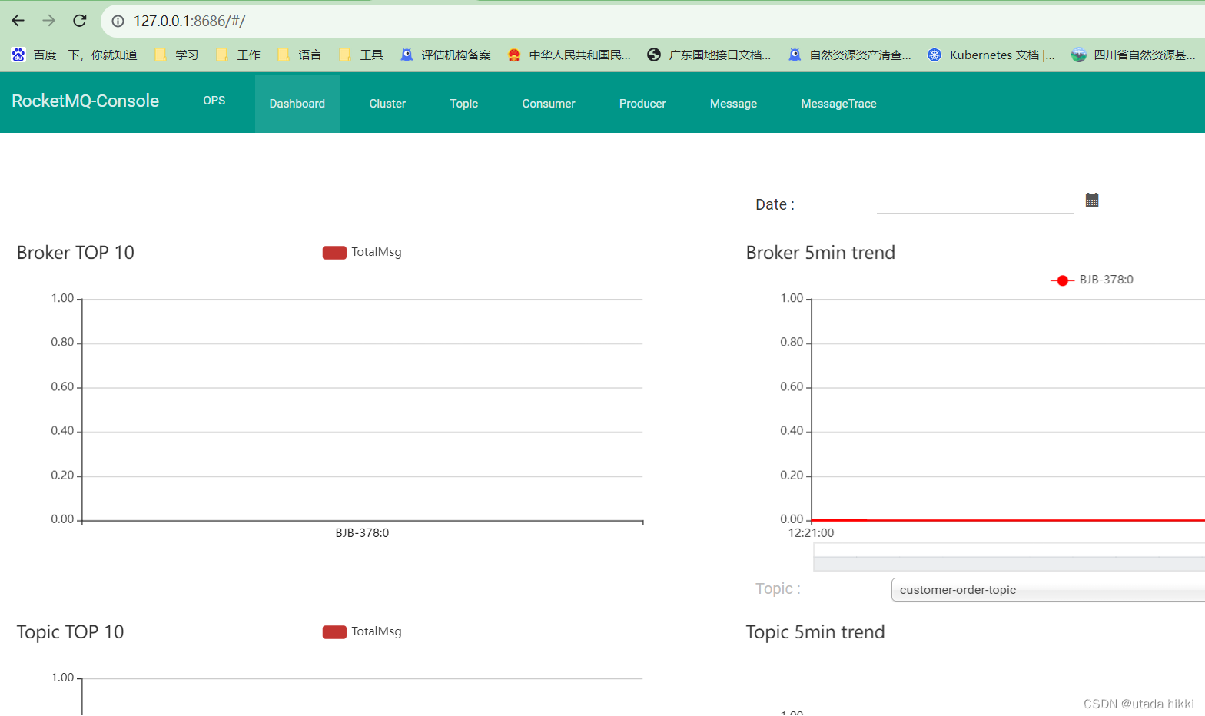
Task: Open the customer-order-topic dropdown
Action: point(1048,590)
